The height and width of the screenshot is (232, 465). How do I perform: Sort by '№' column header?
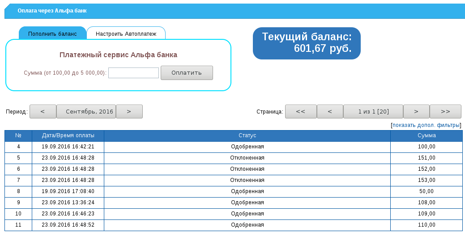point(18,135)
